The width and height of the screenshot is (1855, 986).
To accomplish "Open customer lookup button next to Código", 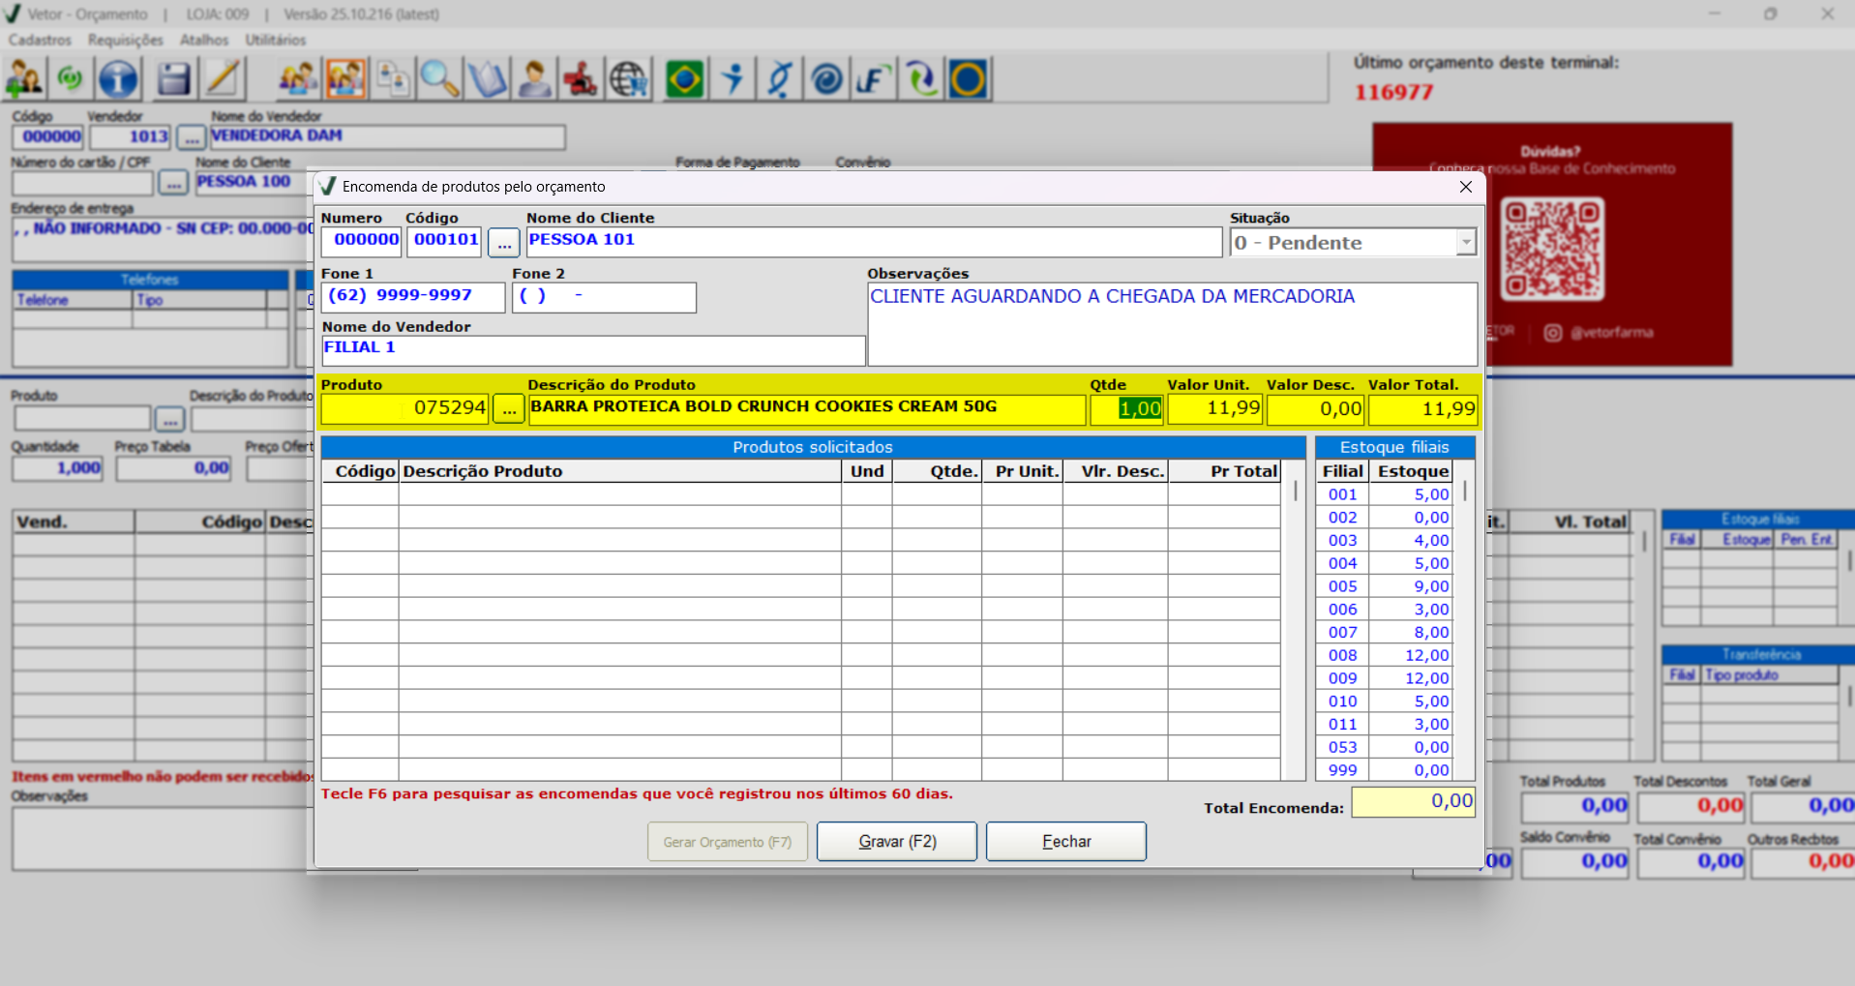I will click(503, 243).
